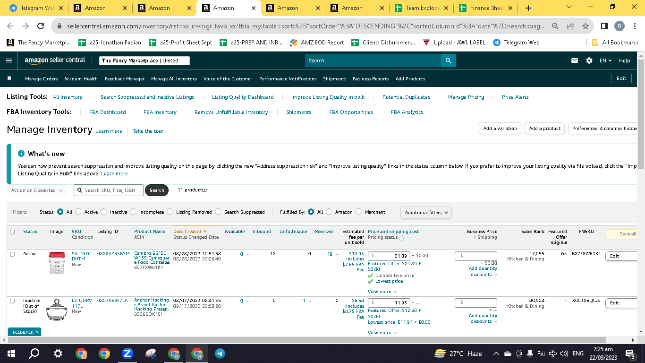Open The Fancy Marketplace account switcher
645x363 pixels.
[x=145, y=60]
